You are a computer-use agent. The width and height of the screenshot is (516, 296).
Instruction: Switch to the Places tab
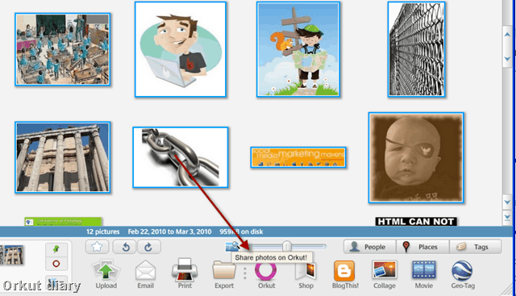tap(422, 247)
